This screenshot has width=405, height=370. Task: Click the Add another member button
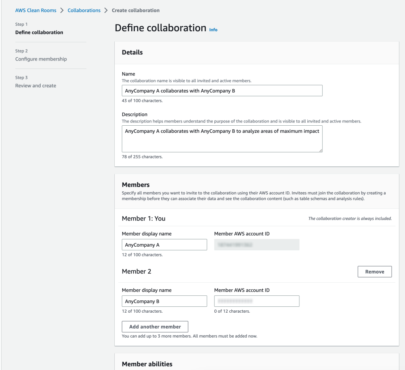point(155,327)
